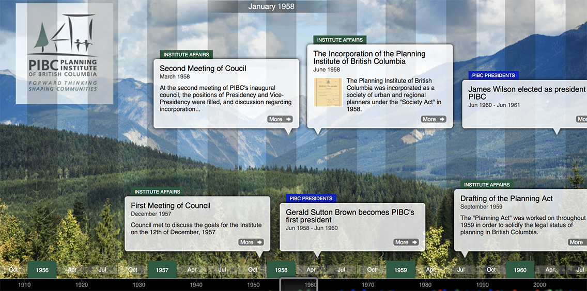Click 'September 1959' date text
Screen dimensions: 587x291
483,207
